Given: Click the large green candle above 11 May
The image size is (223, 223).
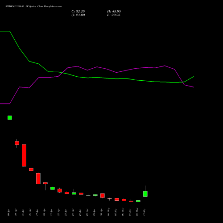Looking at the screenshot, I should tap(145, 194).
